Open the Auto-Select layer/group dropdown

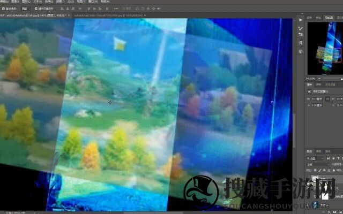pyautogui.click(x=26, y=9)
